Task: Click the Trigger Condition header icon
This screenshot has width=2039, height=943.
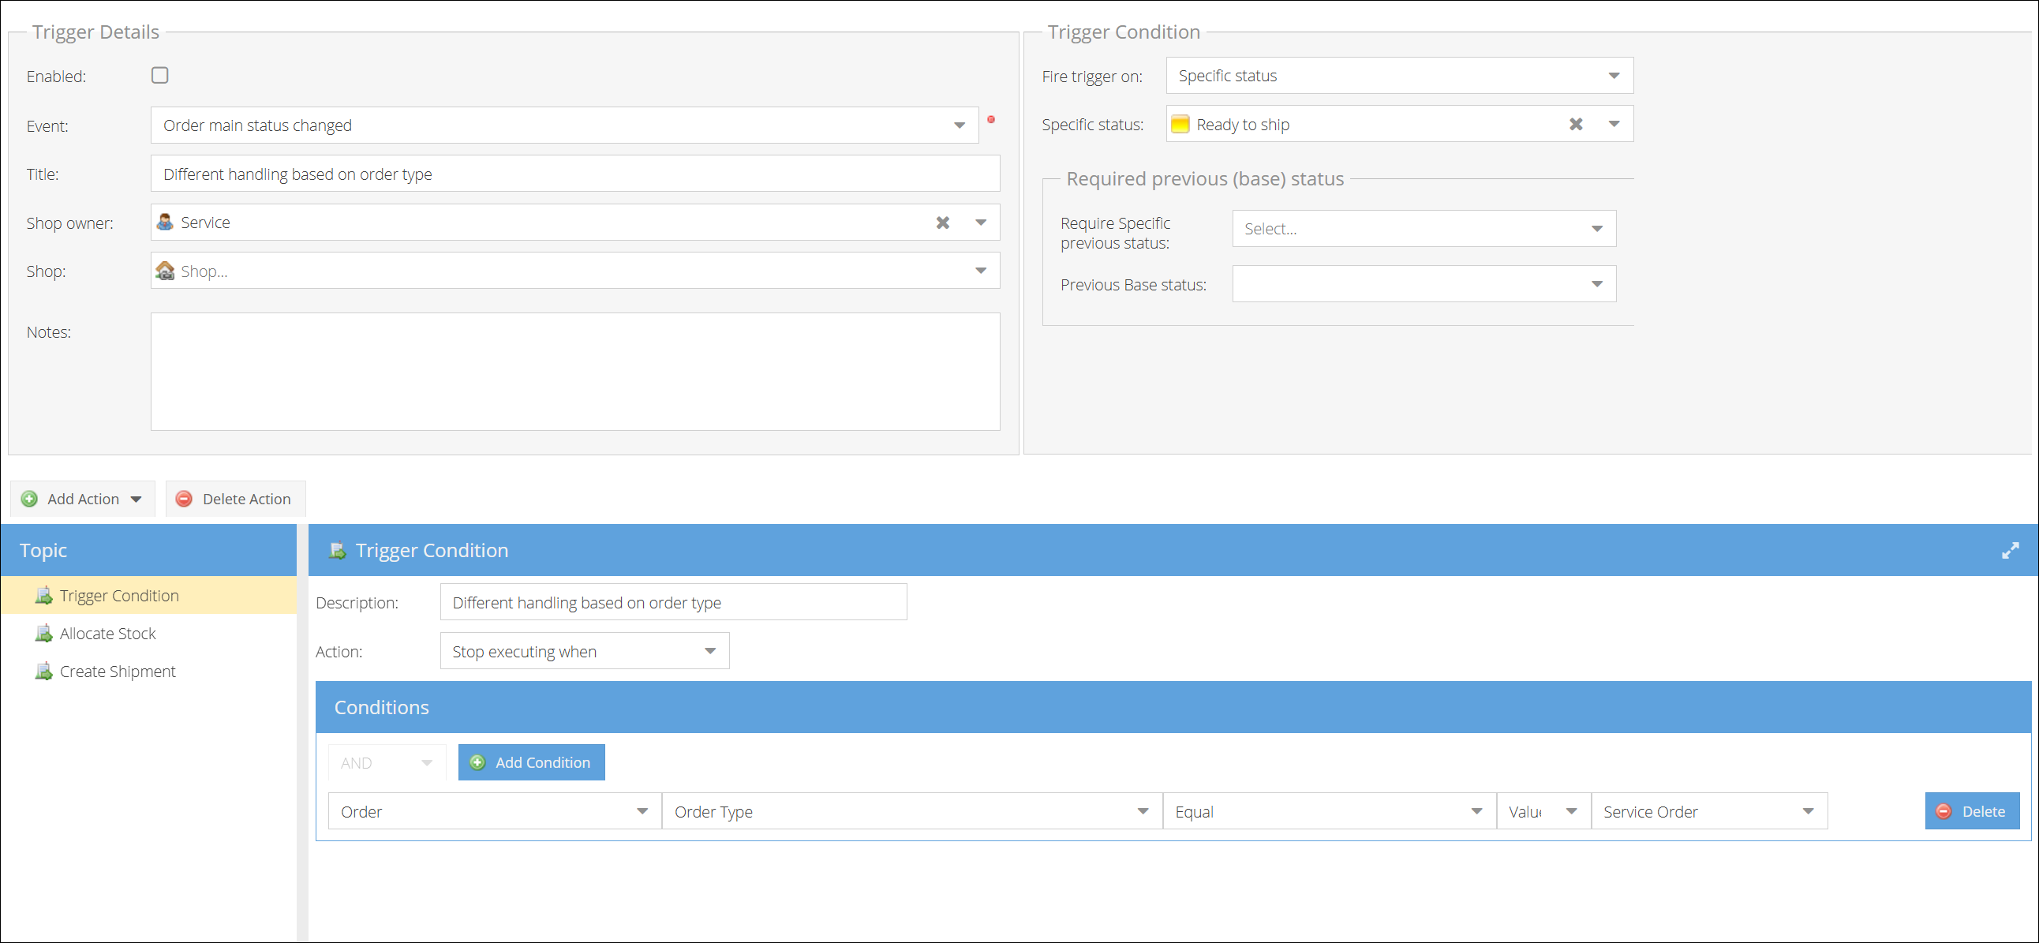Action: [337, 550]
